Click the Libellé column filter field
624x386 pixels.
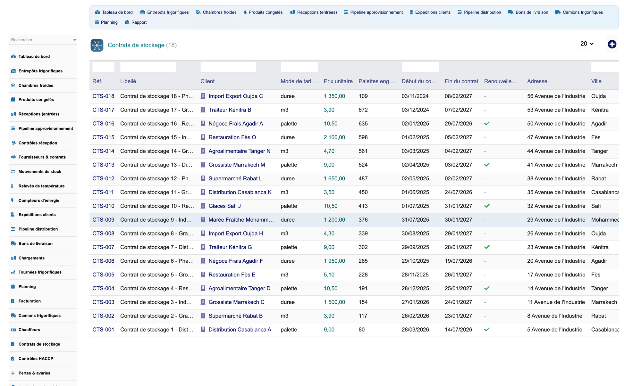[148, 67]
